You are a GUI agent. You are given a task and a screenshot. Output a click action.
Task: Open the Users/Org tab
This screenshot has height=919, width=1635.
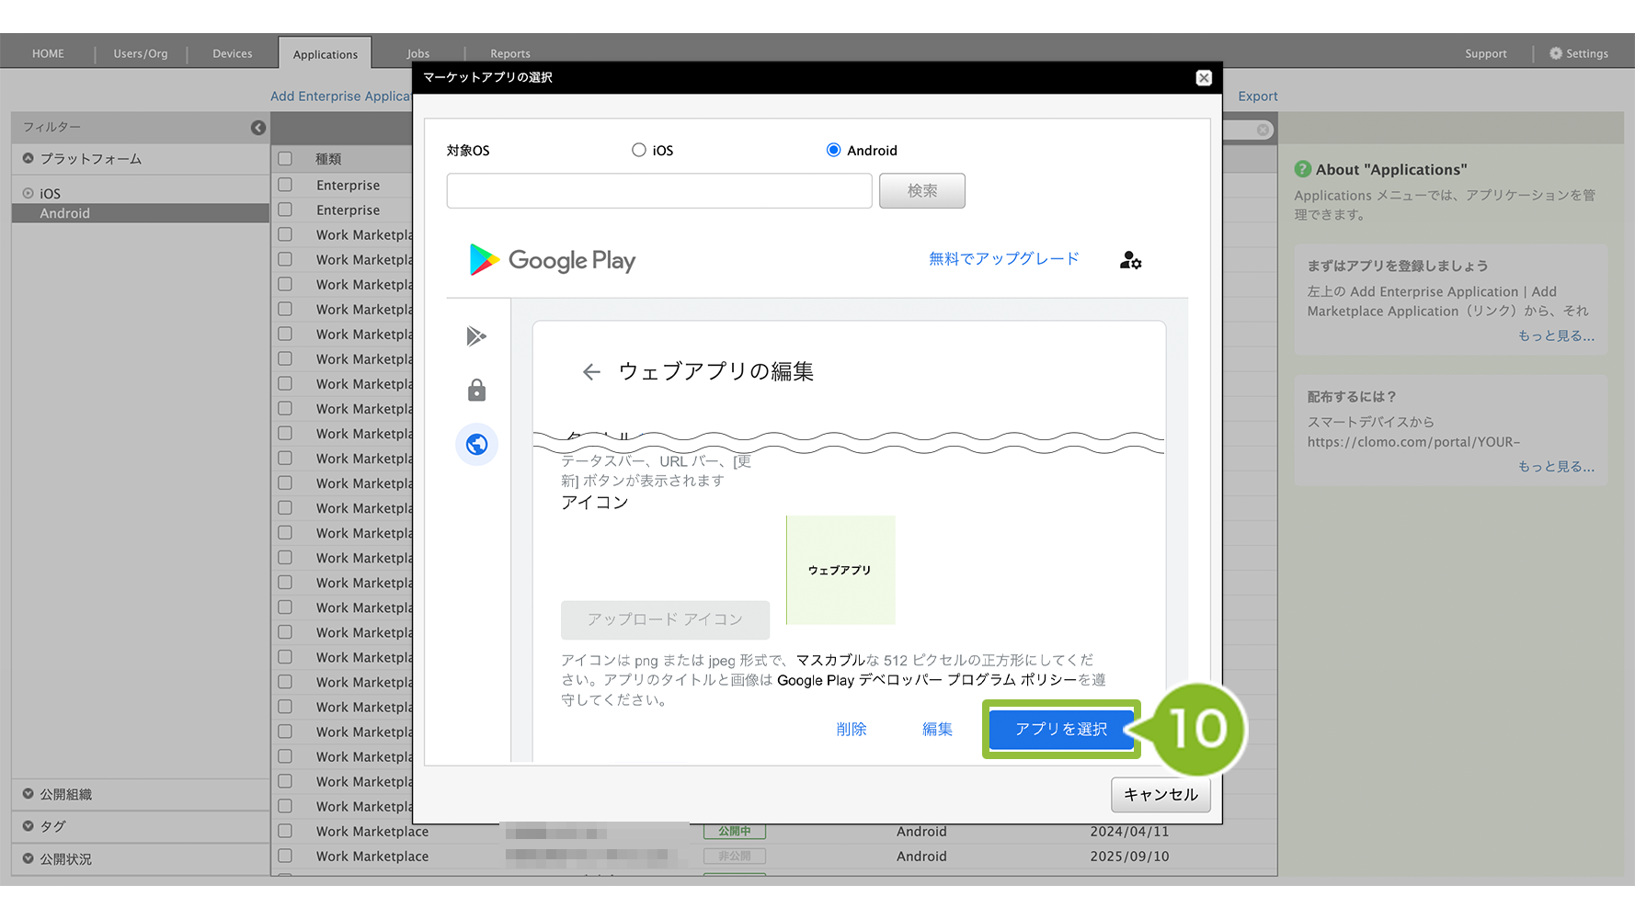[x=141, y=53]
